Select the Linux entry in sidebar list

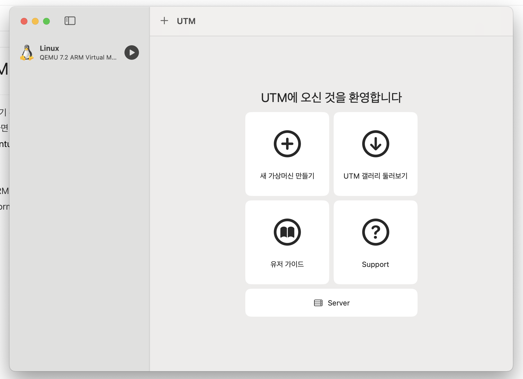click(80, 53)
